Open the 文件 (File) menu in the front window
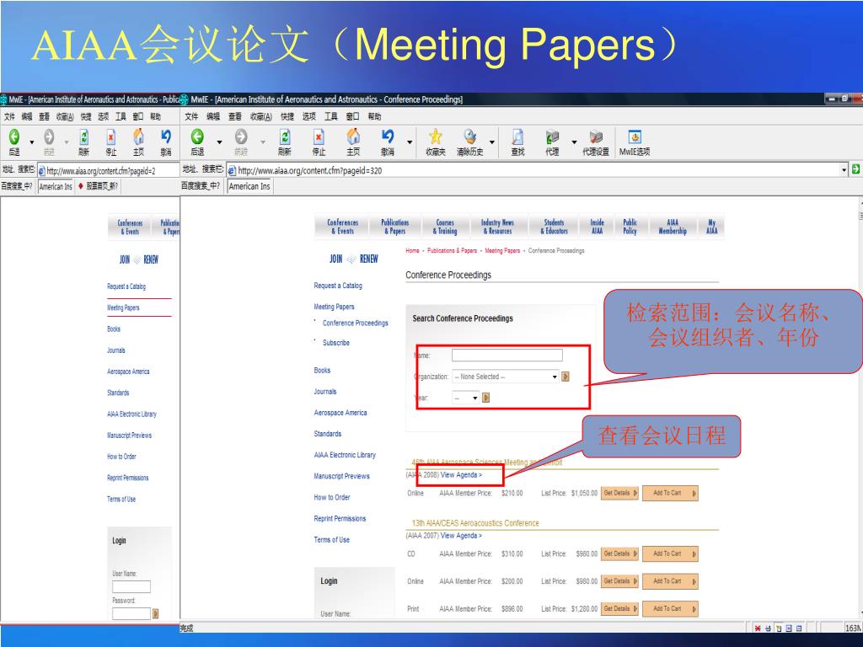863x647 pixels. (191, 116)
